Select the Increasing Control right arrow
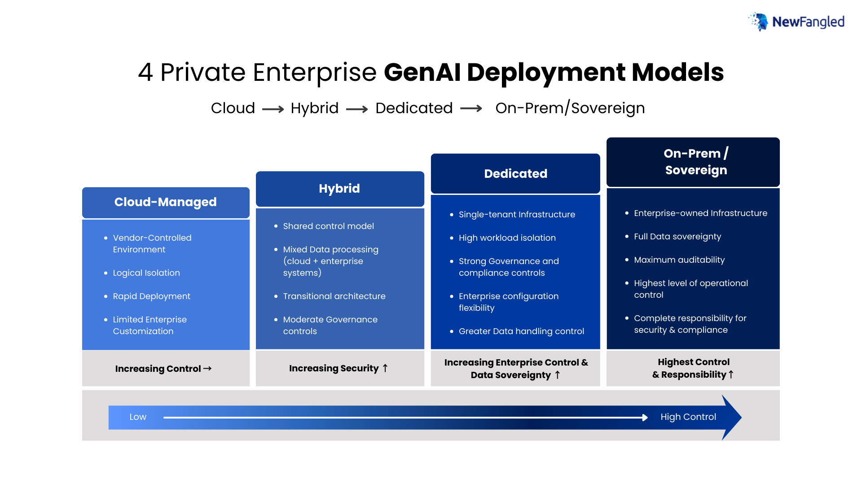 pyautogui.click(x=207, y=368)
